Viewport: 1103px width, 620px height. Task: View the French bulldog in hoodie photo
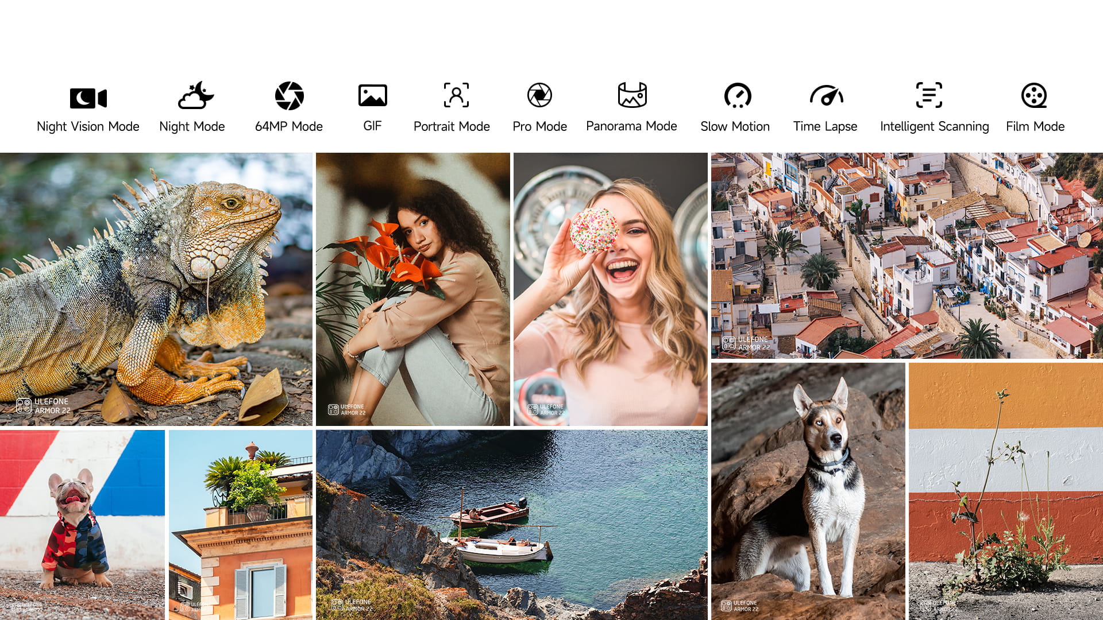(x=82, y=524)
